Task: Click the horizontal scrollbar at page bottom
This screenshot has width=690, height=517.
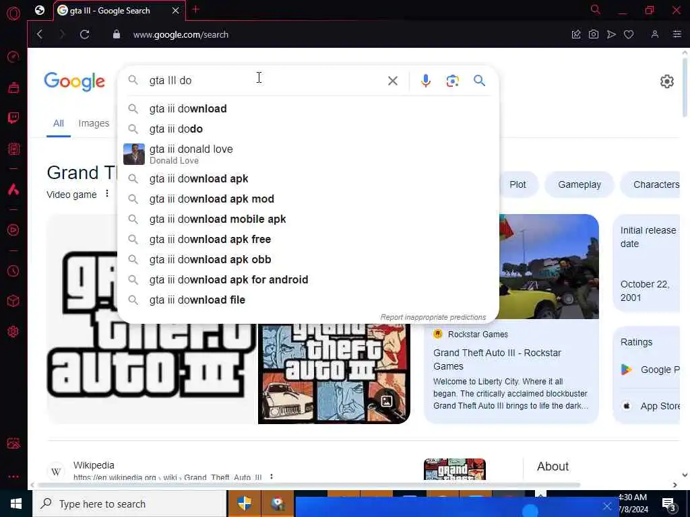Action: 308,485
